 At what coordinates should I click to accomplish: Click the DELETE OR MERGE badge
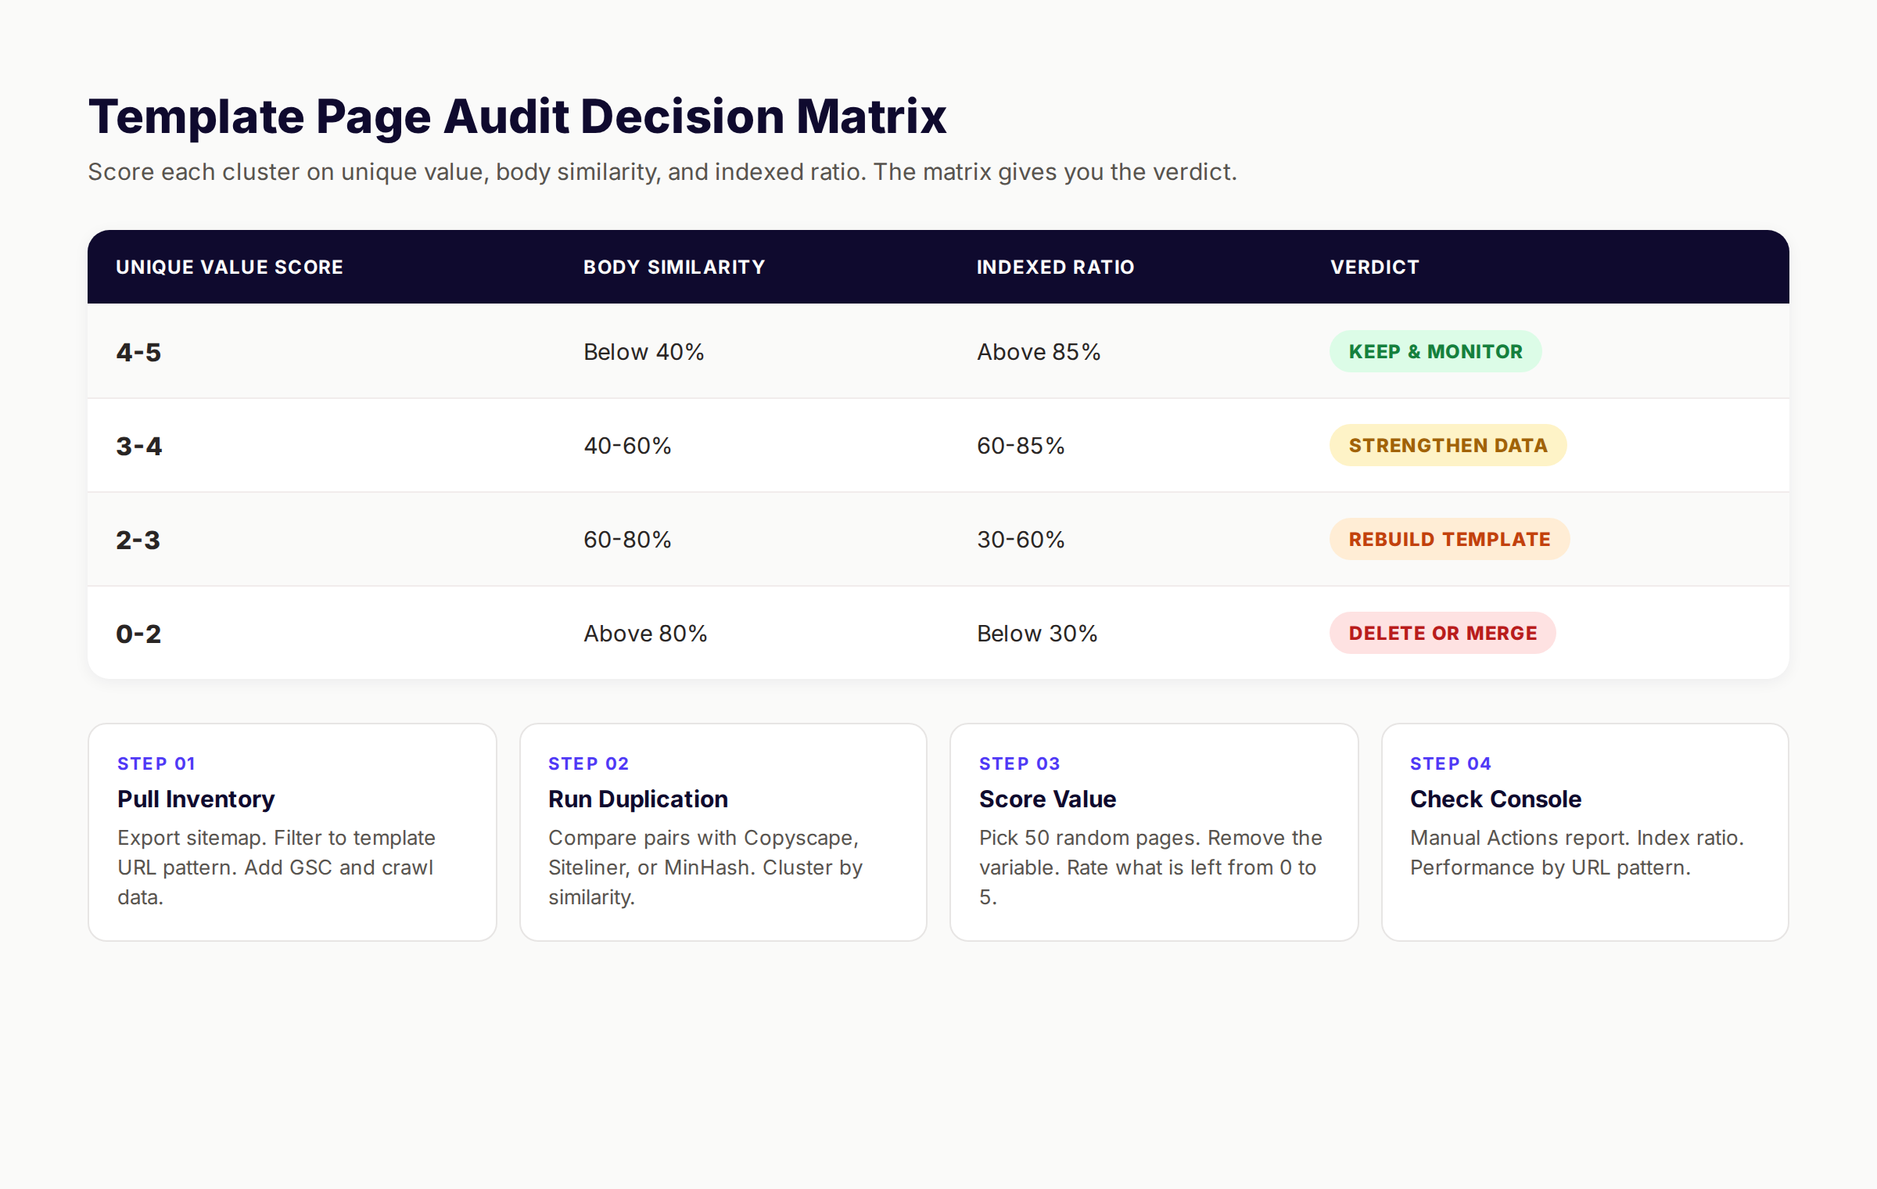[1443, 633]
